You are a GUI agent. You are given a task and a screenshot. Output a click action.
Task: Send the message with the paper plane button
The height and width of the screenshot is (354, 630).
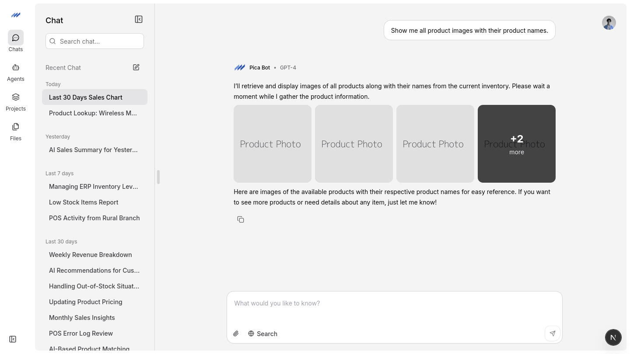(553, 333)
